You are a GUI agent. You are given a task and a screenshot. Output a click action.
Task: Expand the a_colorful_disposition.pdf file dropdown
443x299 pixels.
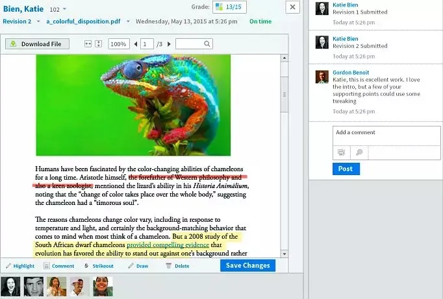pos(128,21)
